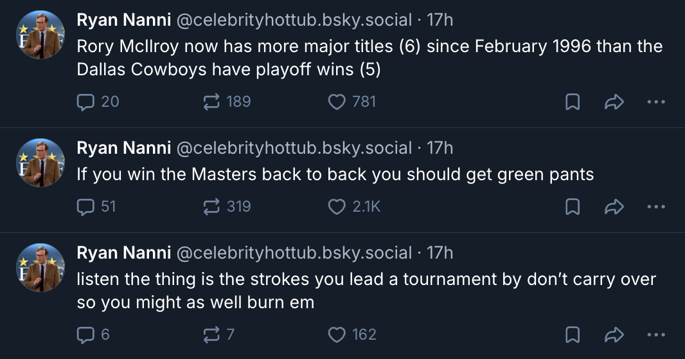Open more options on Rory McIlroy post
Viewport: 685px width, 359px height.
point(656,102)
